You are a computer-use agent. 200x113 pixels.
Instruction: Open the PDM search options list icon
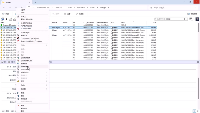coord(191,19)
